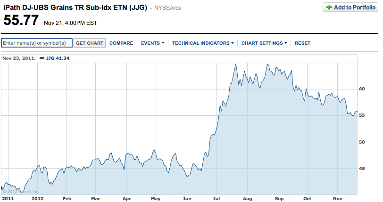Click the GET CHART button
Screen dimensions: 383x202
[x=90, y=43]
